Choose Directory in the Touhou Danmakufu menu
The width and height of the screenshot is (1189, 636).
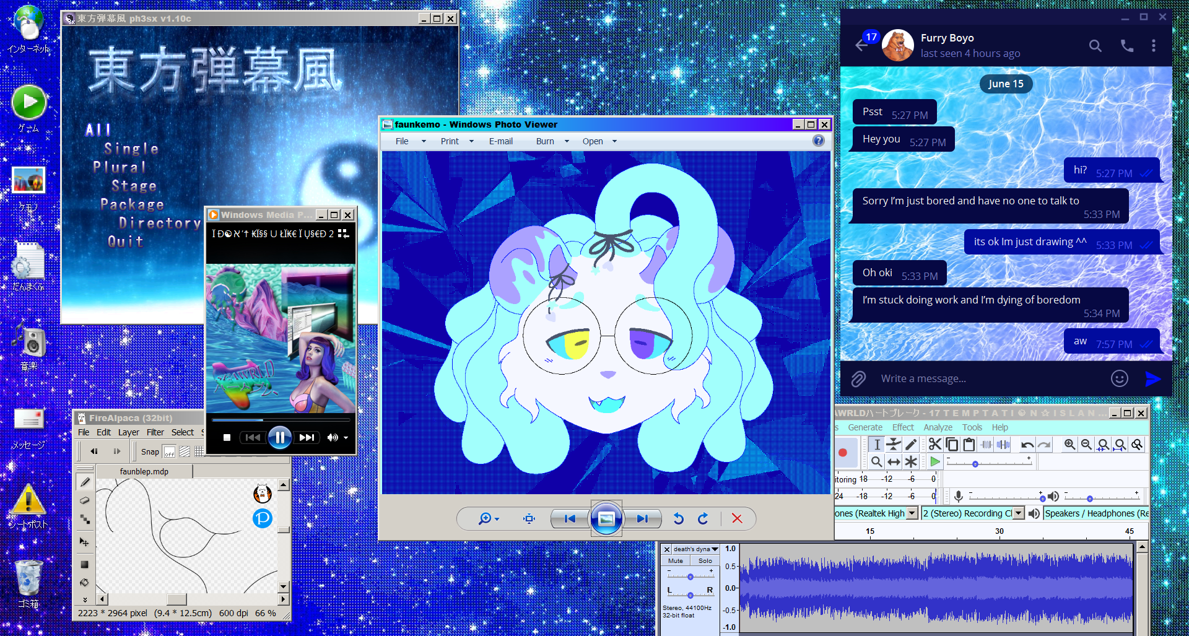point(160,223)
